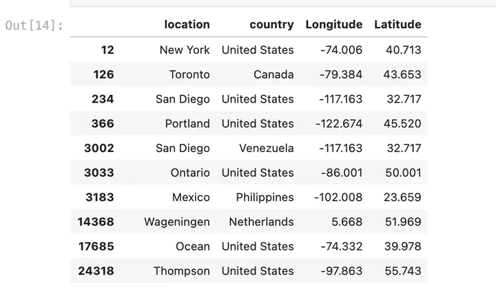Click row index 12
This screenshot has height=289, width=496.
(107, 50)
